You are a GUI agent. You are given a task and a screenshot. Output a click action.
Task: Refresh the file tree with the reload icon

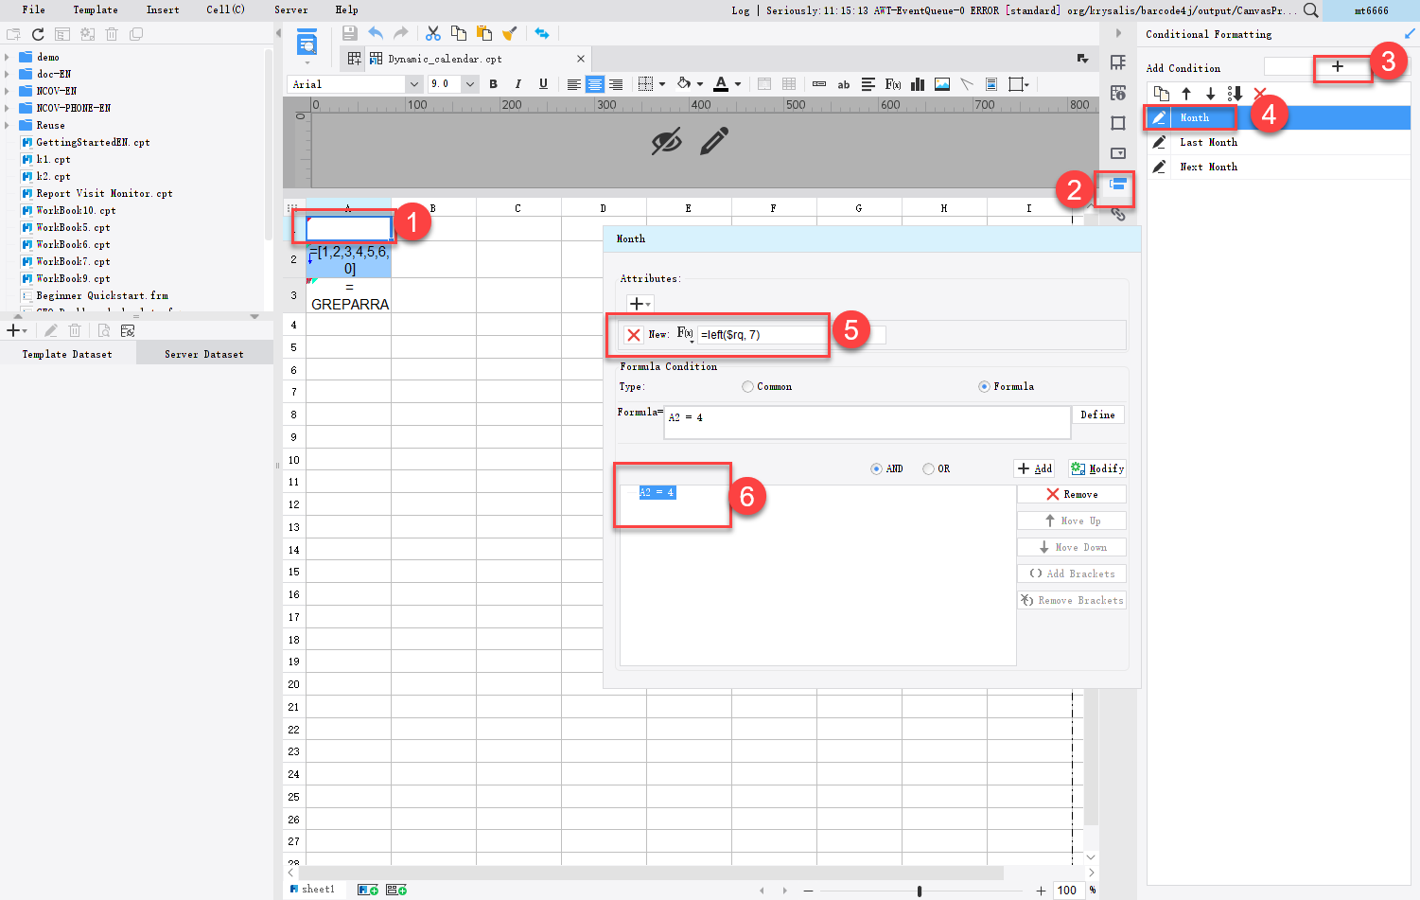coord(38,34)
